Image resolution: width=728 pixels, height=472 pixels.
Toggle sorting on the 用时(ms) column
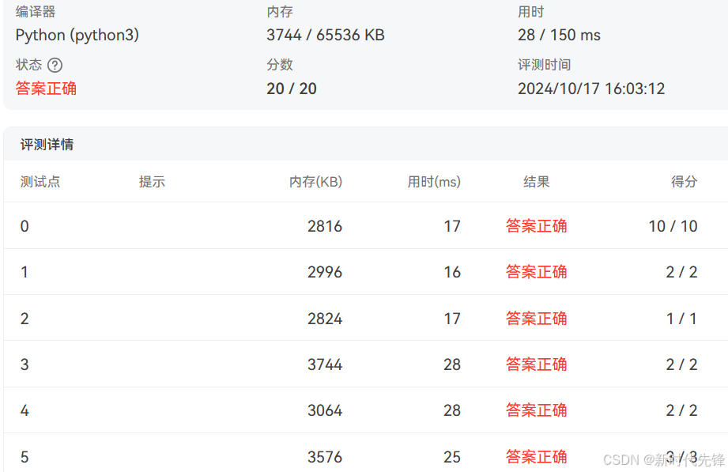click(433, 181)
